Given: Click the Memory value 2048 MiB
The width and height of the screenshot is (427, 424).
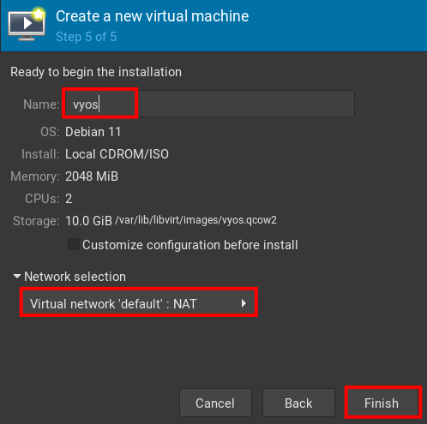Looking at the screenshot, I should click(x=92, y=176).
